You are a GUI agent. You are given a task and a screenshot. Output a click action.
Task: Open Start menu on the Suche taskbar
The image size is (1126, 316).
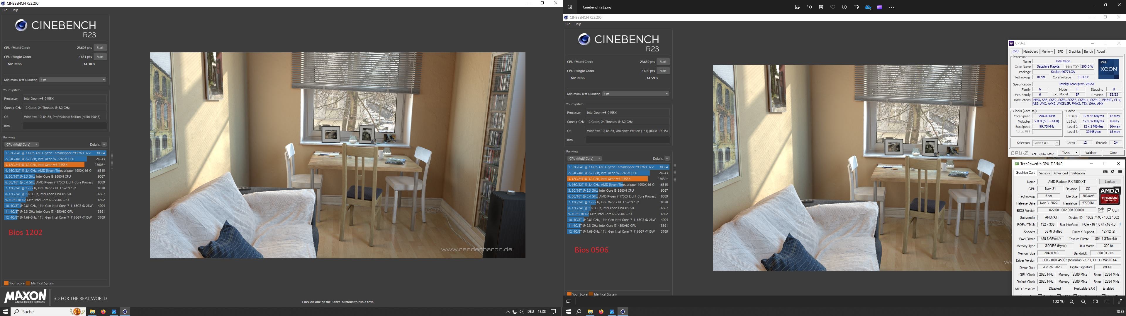[5, 311]
